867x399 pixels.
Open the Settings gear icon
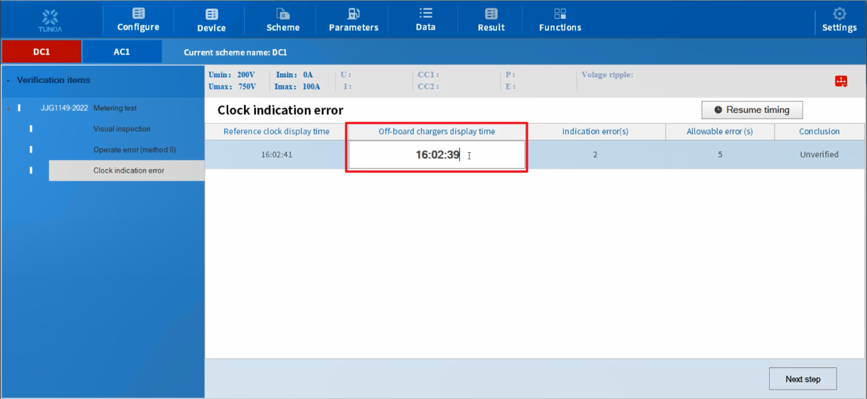tap(839, 13)
